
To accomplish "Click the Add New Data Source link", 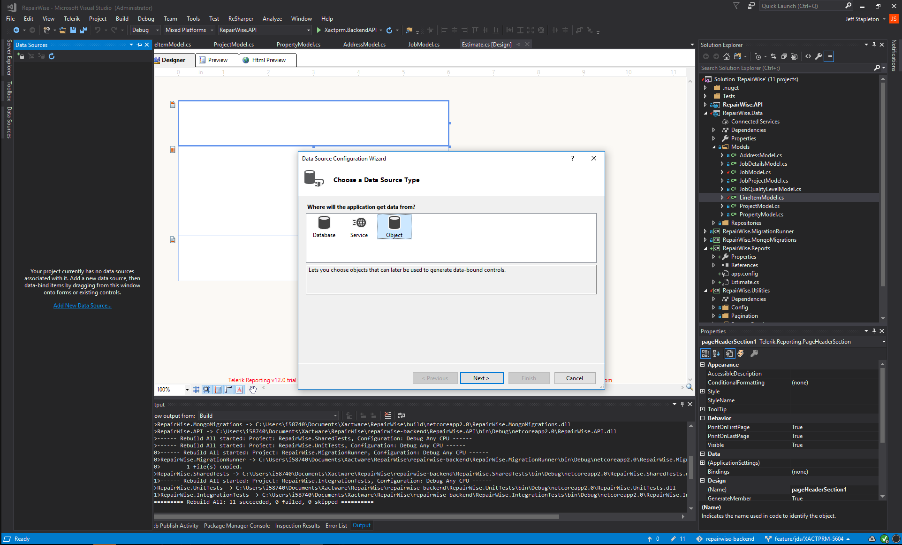I will tap(82, 306).
